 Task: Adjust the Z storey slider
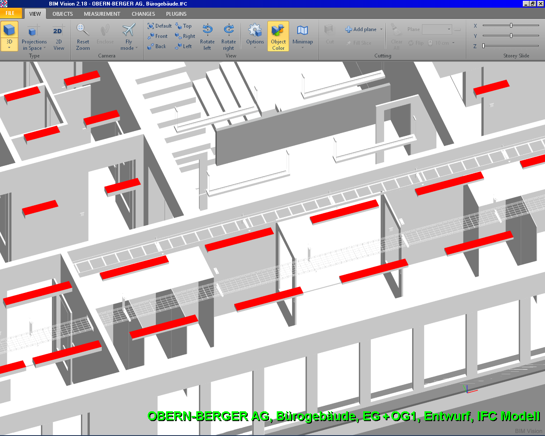(x=511, y=46)
